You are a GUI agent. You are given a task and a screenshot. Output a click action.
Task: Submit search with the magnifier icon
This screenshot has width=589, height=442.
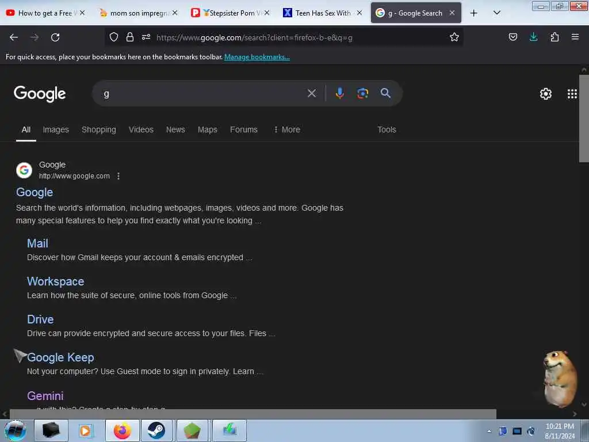pyautogui.click(x=385, y=93)
